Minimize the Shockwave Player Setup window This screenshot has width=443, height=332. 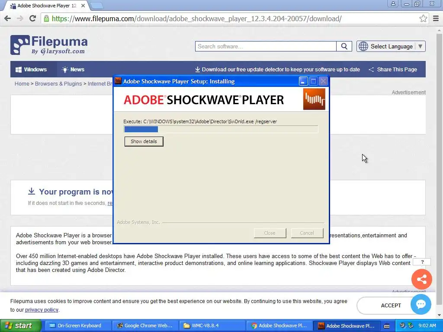(x=303, y=81)
